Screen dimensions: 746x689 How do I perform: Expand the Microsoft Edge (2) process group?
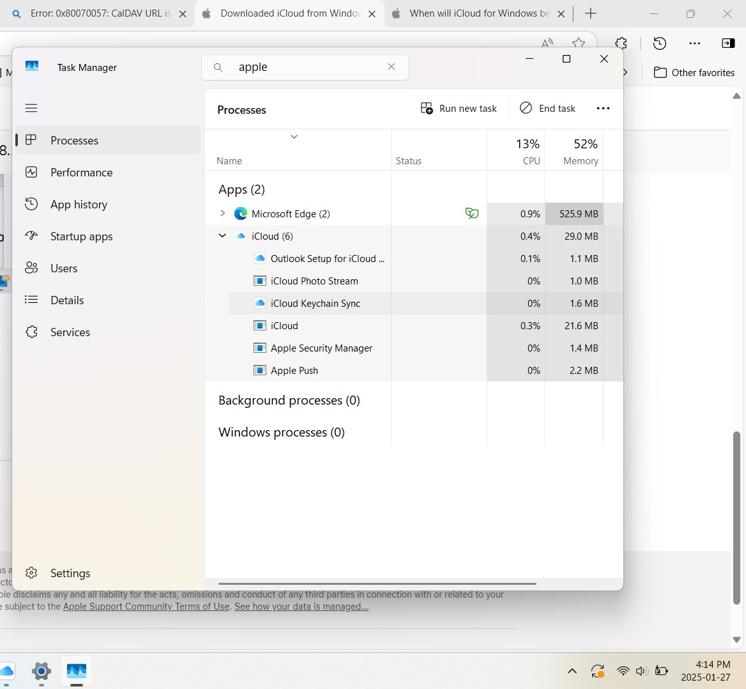(222, 213)
